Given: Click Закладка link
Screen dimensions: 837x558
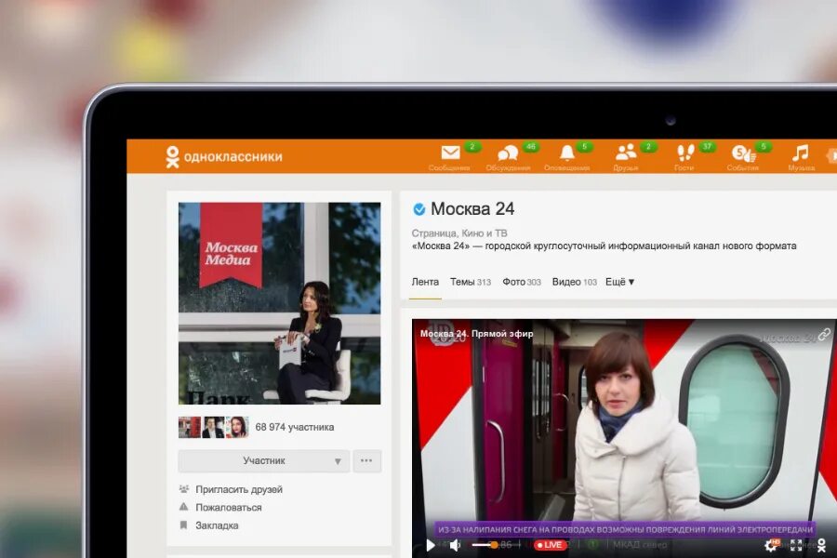Looking at the screenshot, I should [x=217, y=525].
